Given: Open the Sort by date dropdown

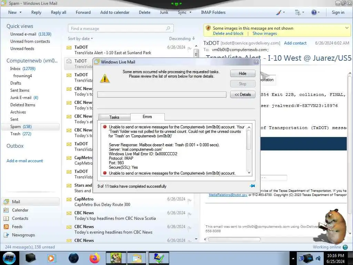Looking at the screenshot, I should [80, 39].
